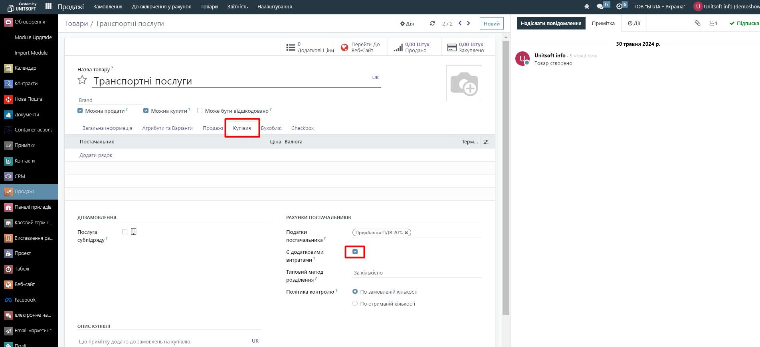Open the 'Звітність' menu
The width and height of the screenshot is (760, 347).
[x=238, y=7]
